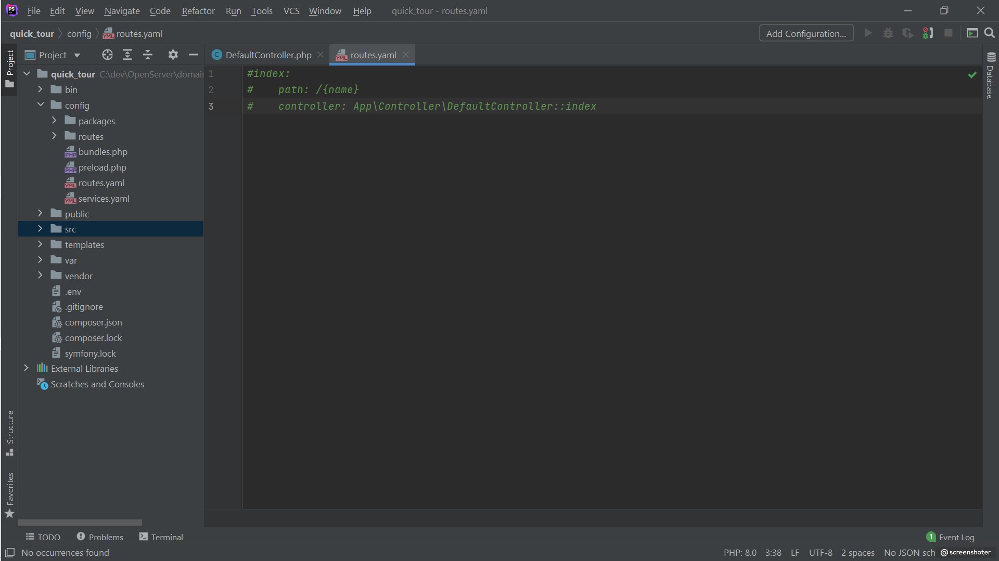Open the Refactor menu

click(x=198, y=11)
